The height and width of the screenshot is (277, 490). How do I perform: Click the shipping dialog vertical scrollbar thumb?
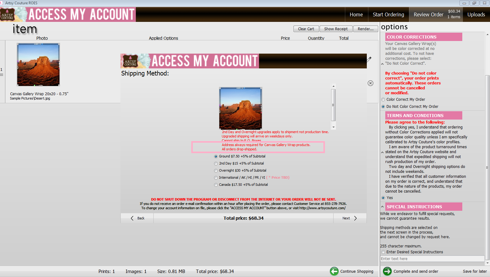333,105
